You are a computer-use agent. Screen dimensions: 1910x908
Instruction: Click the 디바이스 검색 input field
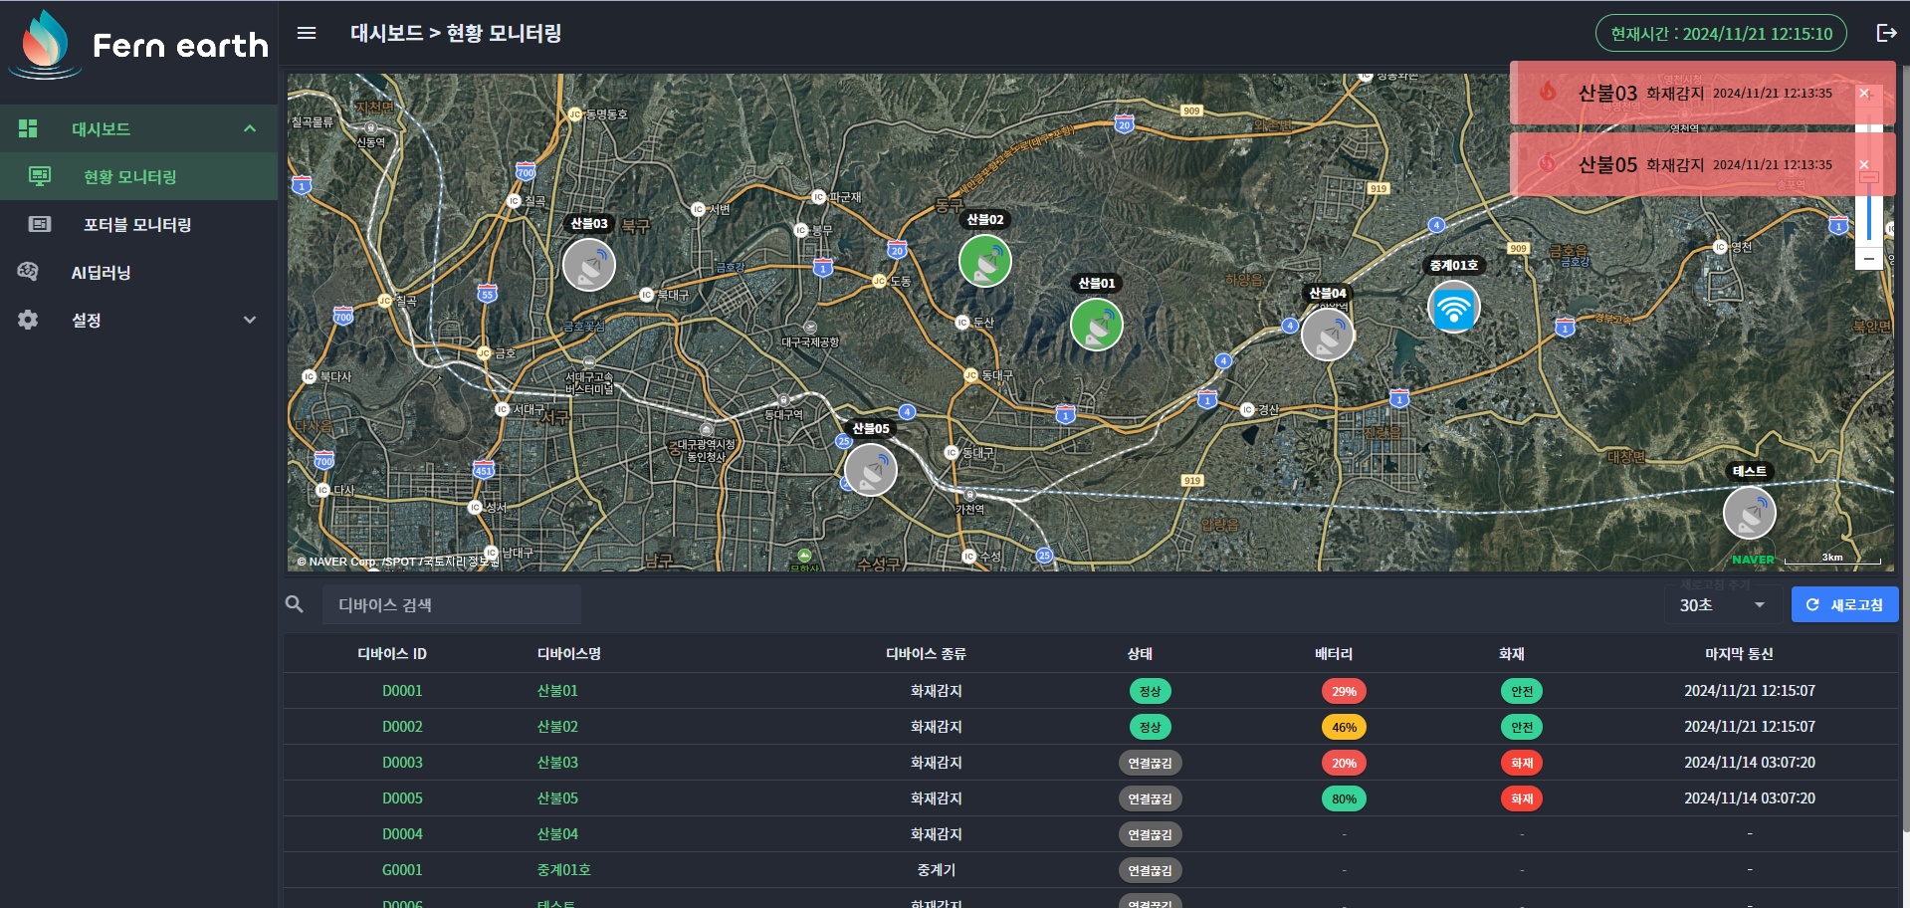(x=452, y=604)
